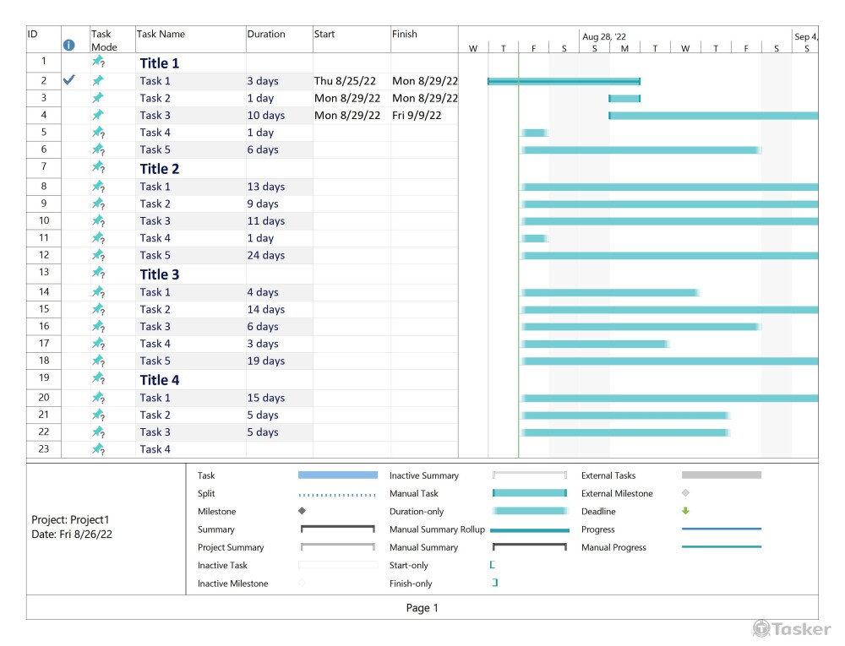The image size is (845, 646).
Task: Click the blue Task swatch in legend
Action: tap(338, 475)
